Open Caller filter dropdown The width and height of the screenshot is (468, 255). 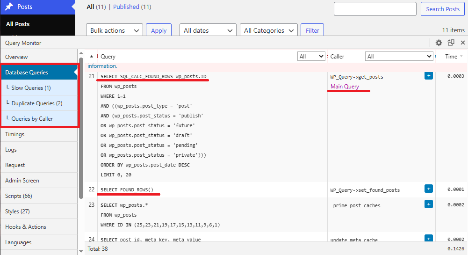pyautogui.click(x=399, y=57)
